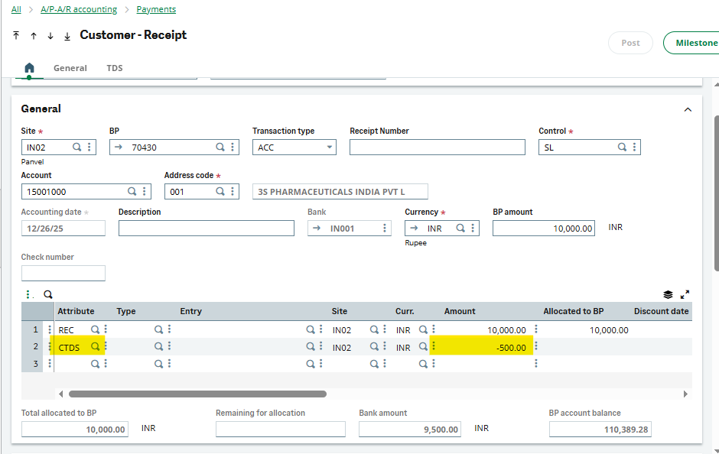The height and width of the screenshot is (454, 719).
Task: Switch to the TDS tab
Action: pyautogui.click(x=115, y=67)
